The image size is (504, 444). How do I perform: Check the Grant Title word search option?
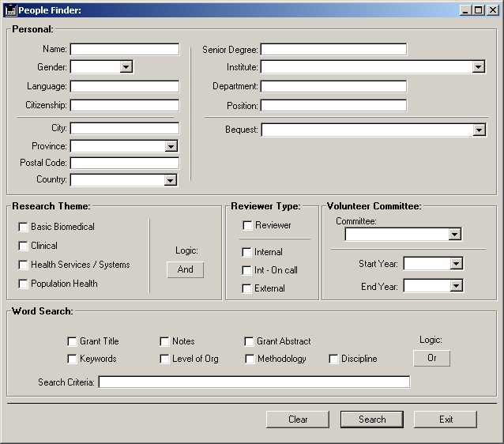[x=72, y=341]
